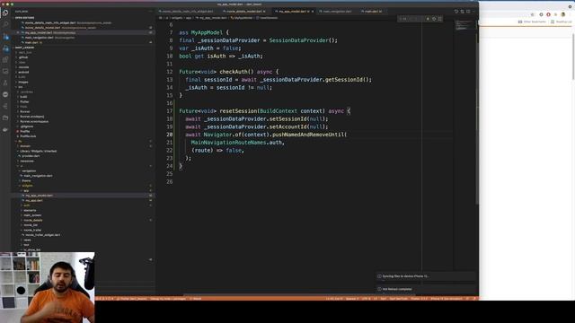Image resolution: width=575 pixels, height=323 pixels.
Task: Close the my_app_model.dart editor tab
Action: point(313,12)
